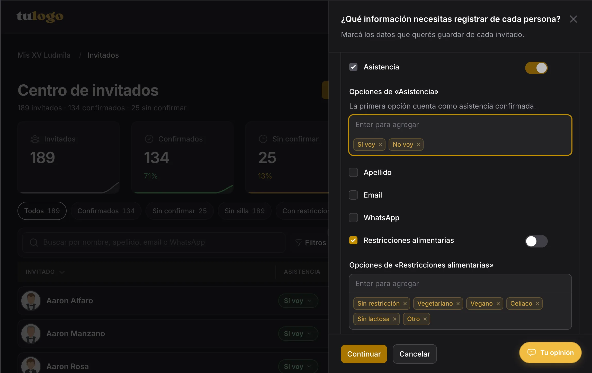Select the 'Sin confirmar 25' filter tab
The width and height of the screenshot is (592, 373).
(180, 211)
